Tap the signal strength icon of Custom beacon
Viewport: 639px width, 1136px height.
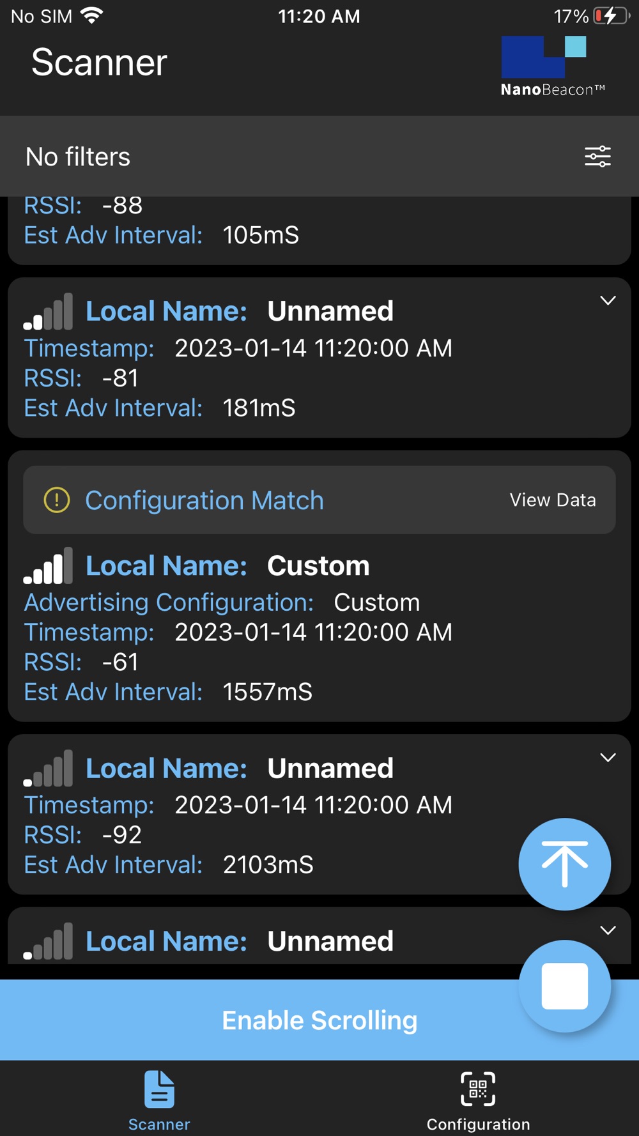[x=49, y=566]
